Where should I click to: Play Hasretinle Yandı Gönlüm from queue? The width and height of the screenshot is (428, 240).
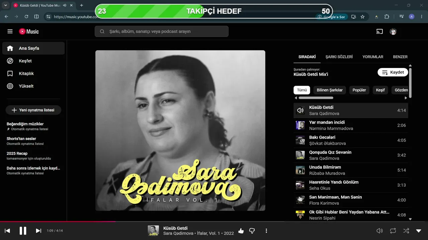click(x=351, y=185)
